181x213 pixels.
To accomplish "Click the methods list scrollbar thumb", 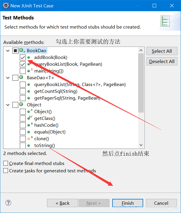I will (141, 83).
